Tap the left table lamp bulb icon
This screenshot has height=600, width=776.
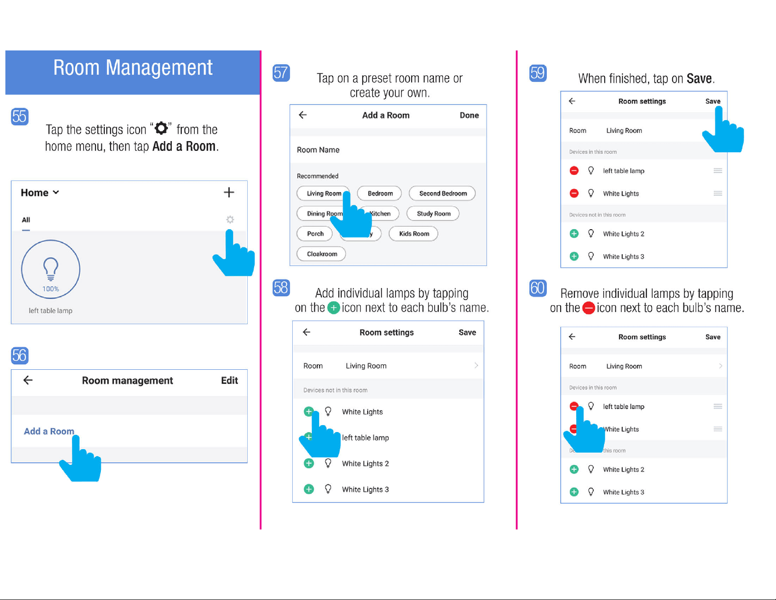click(x=50, y=268)
